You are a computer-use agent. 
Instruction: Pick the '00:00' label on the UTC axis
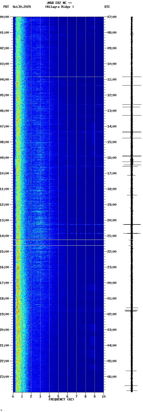[112, 283]
